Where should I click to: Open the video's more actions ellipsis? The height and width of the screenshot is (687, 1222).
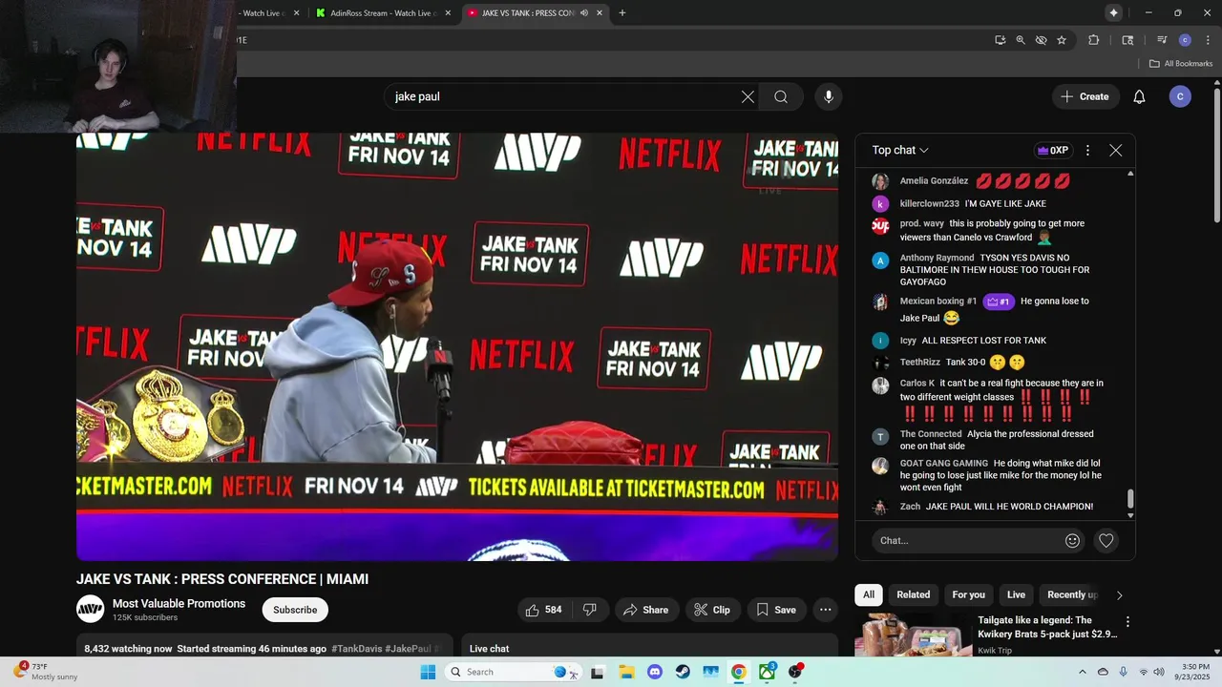826,610
